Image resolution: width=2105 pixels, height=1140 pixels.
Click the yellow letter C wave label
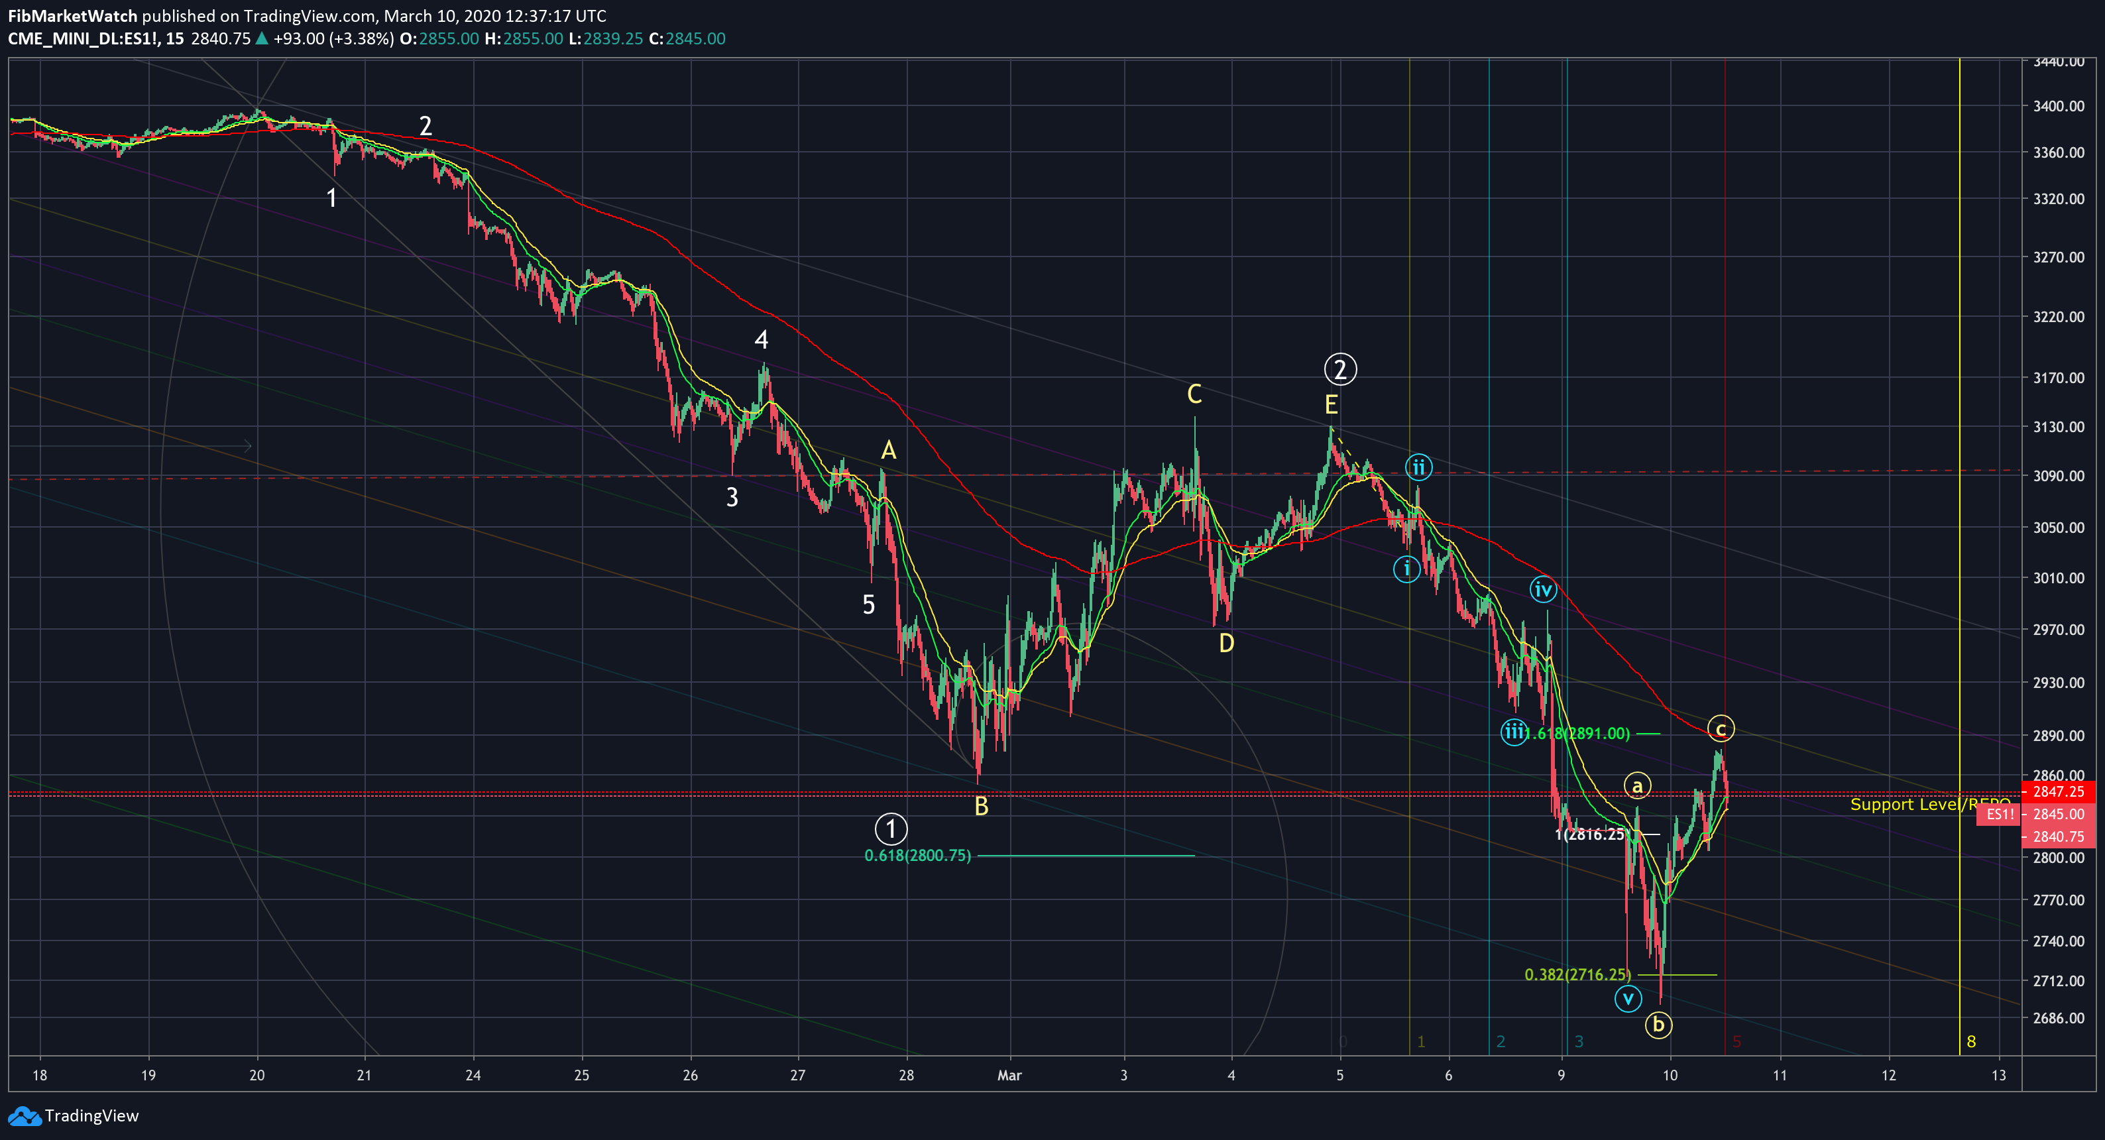point(1194,394)
